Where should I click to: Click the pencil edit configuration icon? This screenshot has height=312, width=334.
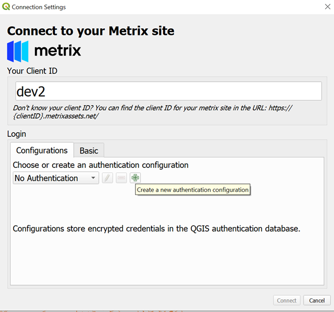pyautogui.click(x=108, y=178)
